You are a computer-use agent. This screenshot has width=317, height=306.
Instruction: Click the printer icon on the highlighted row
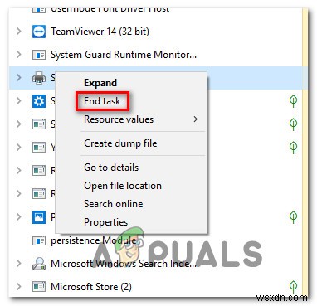click(x=39, y=78)
